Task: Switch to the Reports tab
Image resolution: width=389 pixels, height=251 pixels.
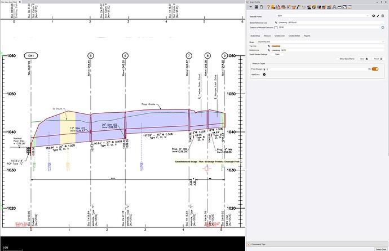Action: pos(307,36)
